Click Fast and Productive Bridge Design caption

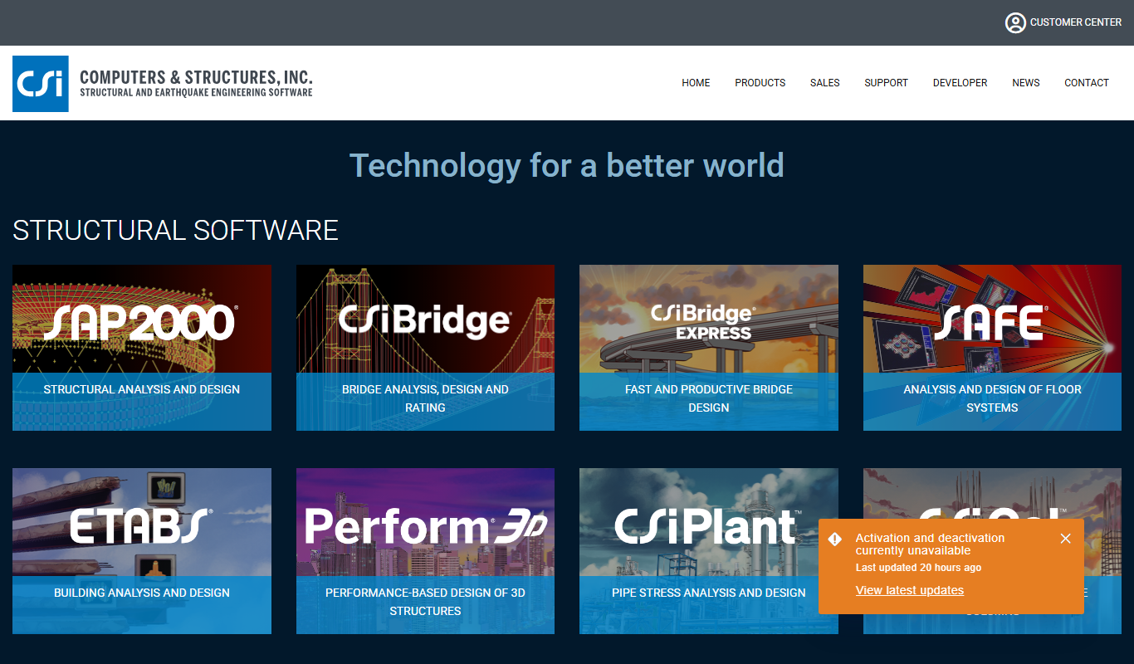click(x=709, y=398)
